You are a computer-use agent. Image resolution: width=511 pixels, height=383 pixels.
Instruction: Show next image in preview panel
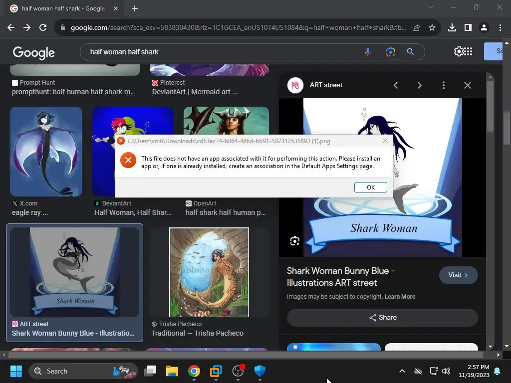[x=419, y=85]
